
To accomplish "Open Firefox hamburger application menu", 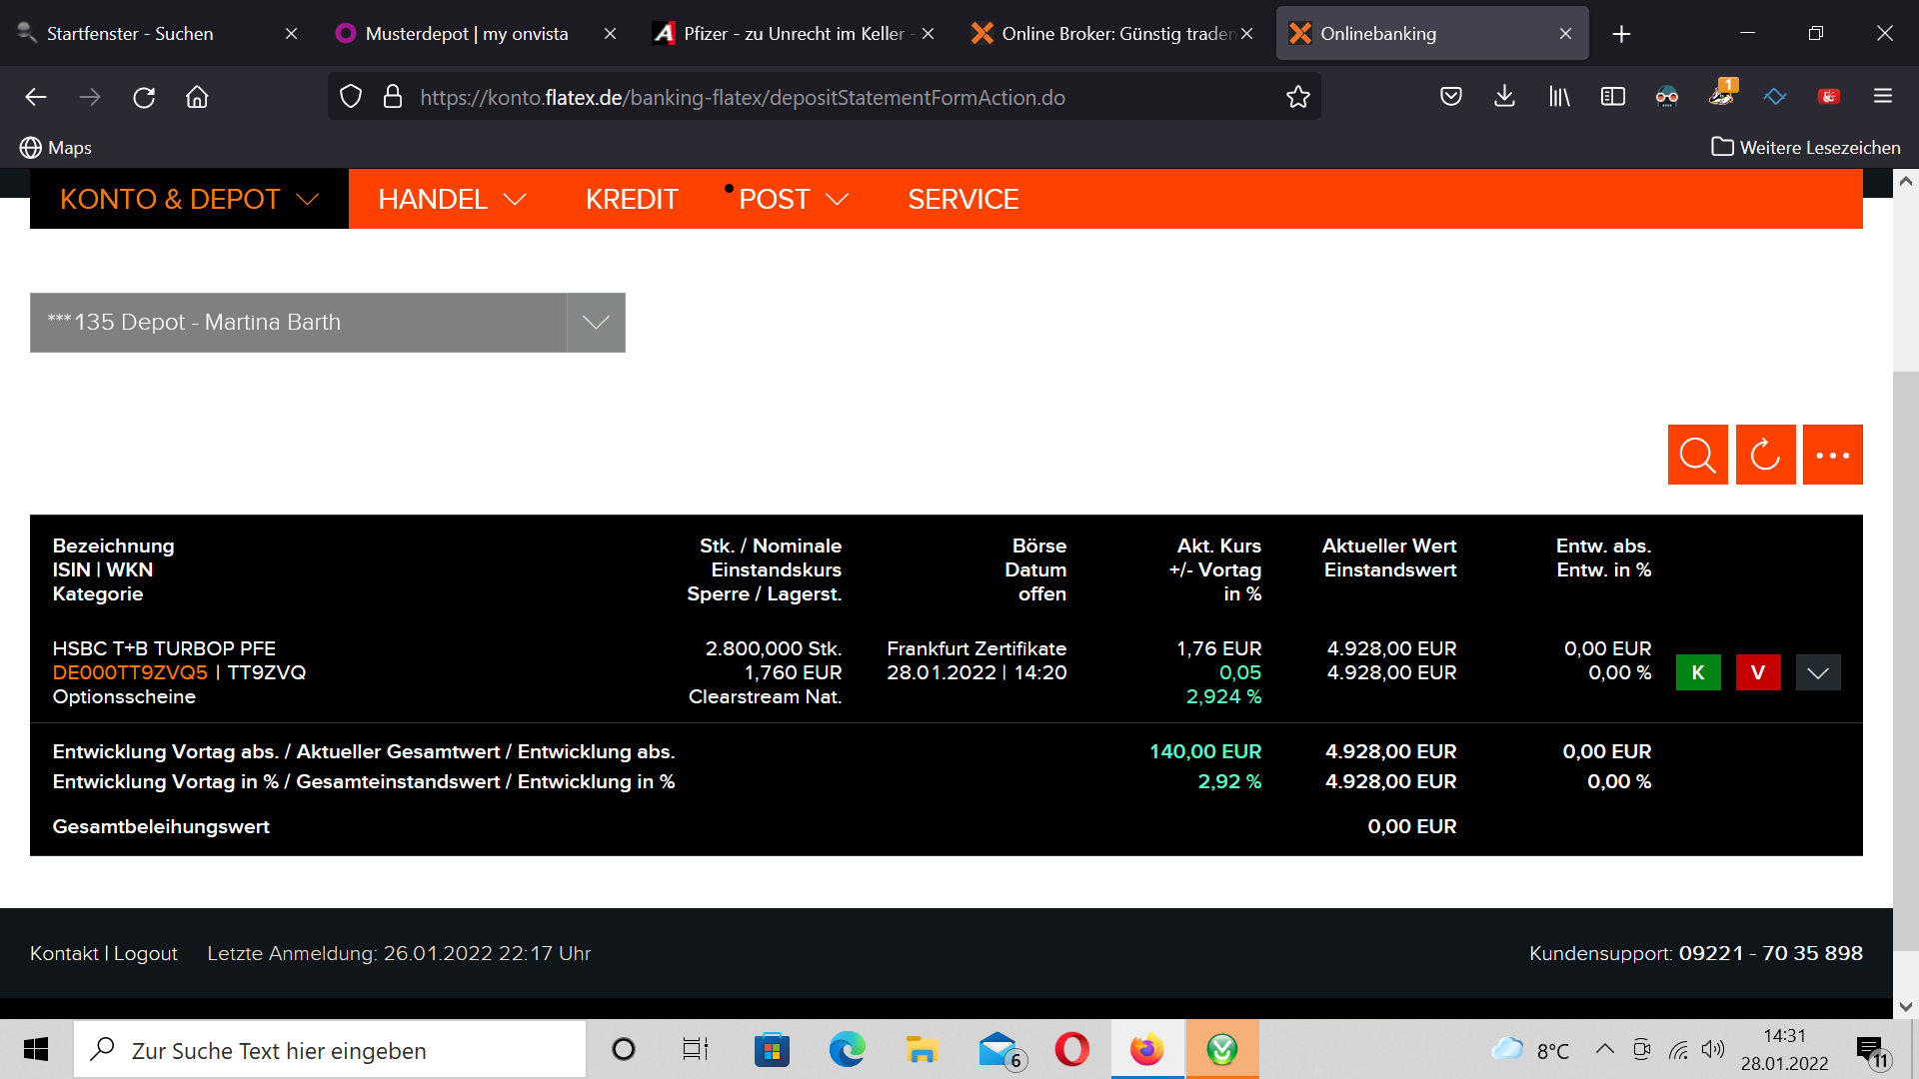I will pos(1883,97).
